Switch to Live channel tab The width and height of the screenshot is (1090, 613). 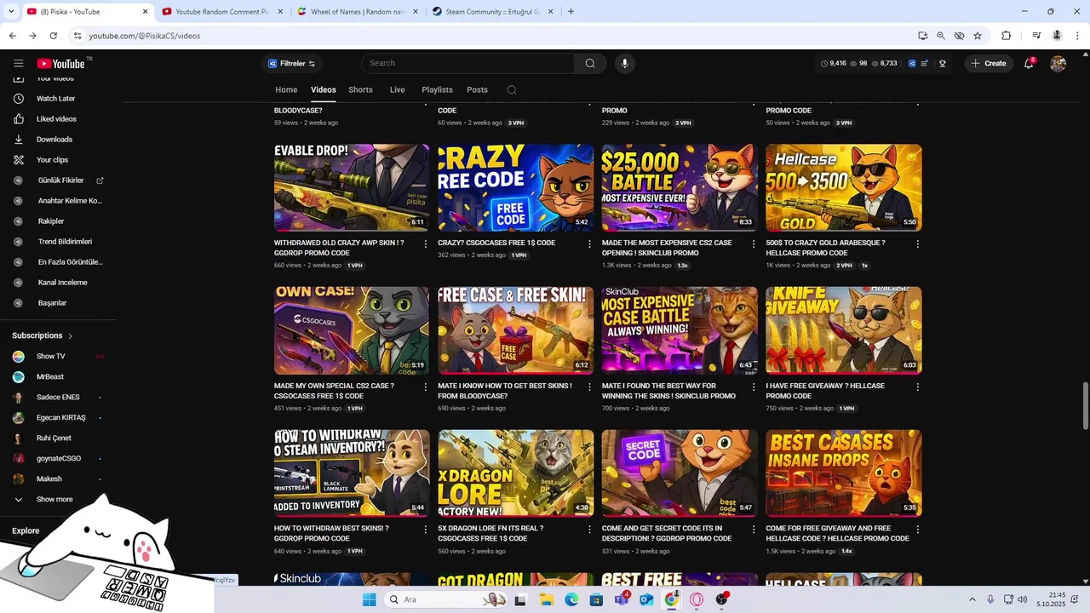pos(398,89)
